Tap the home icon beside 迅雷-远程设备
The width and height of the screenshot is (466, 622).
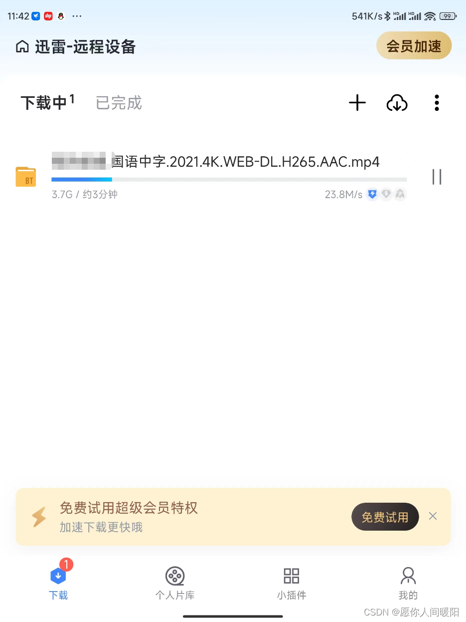click(22, 47)
